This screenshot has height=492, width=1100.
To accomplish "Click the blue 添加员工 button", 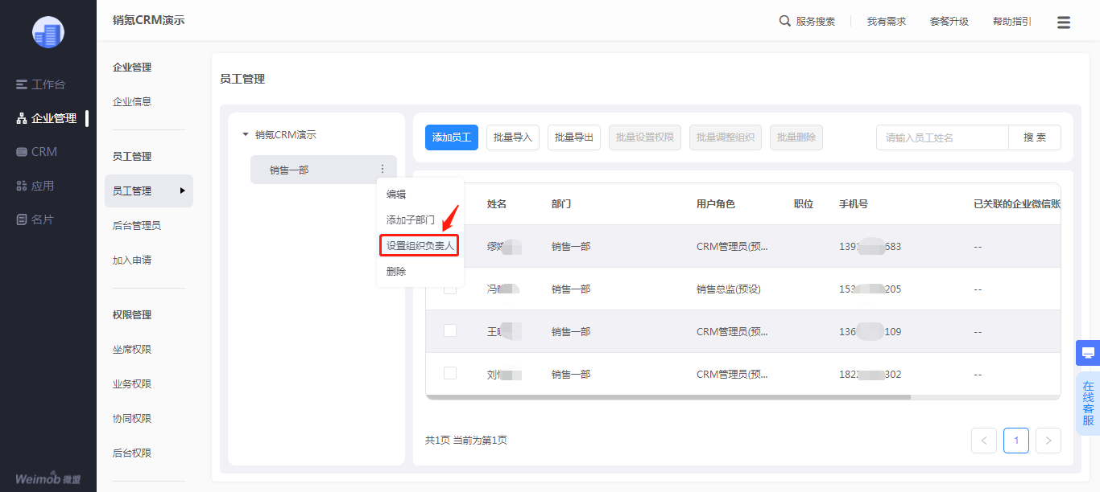I will (452, 137).
